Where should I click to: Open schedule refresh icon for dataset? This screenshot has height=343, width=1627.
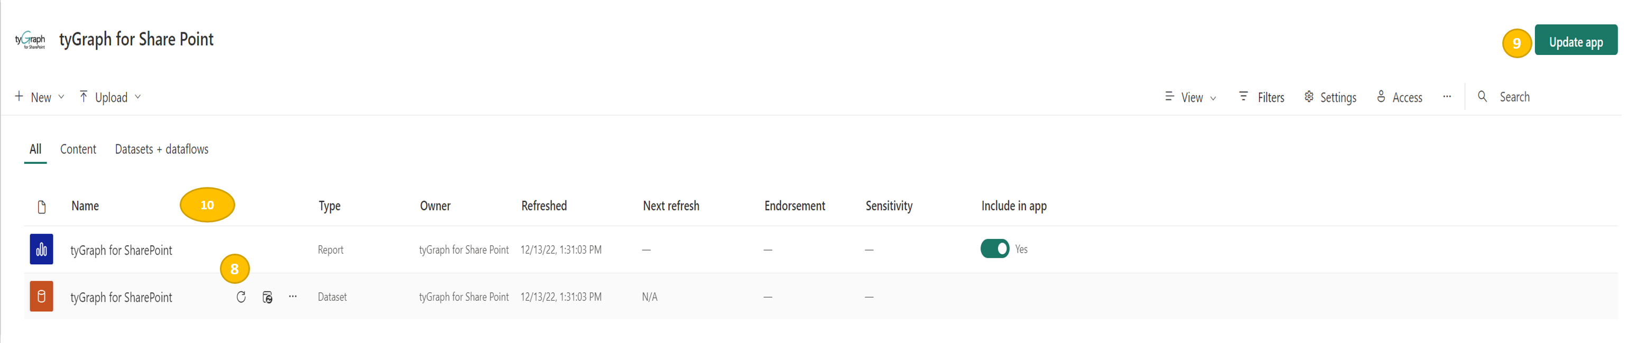[267, 297]
